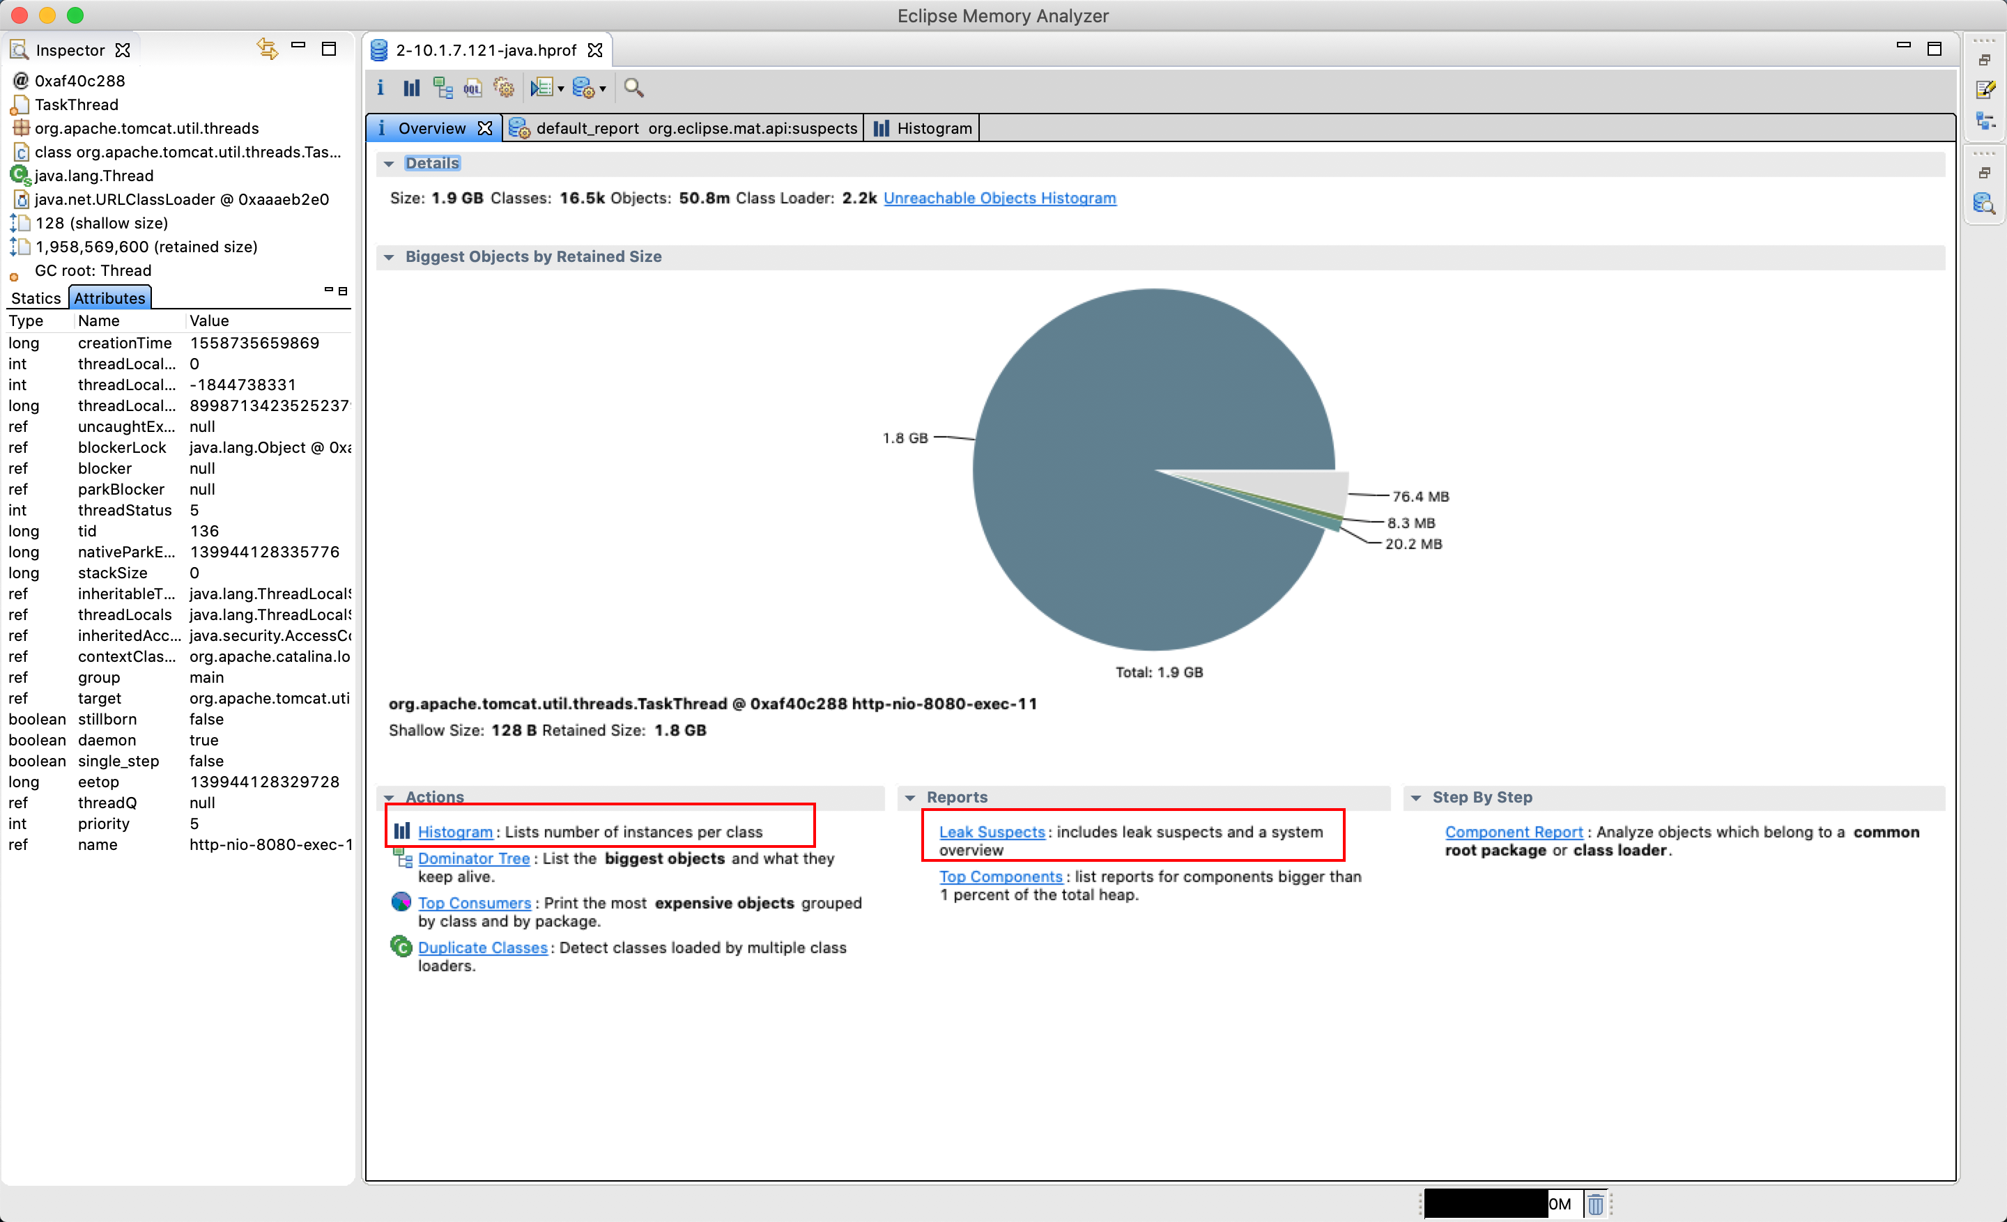This screenshot has height=1222, width=2007.
Task: Click the magnifier Find Object icon
Action: 633,88
